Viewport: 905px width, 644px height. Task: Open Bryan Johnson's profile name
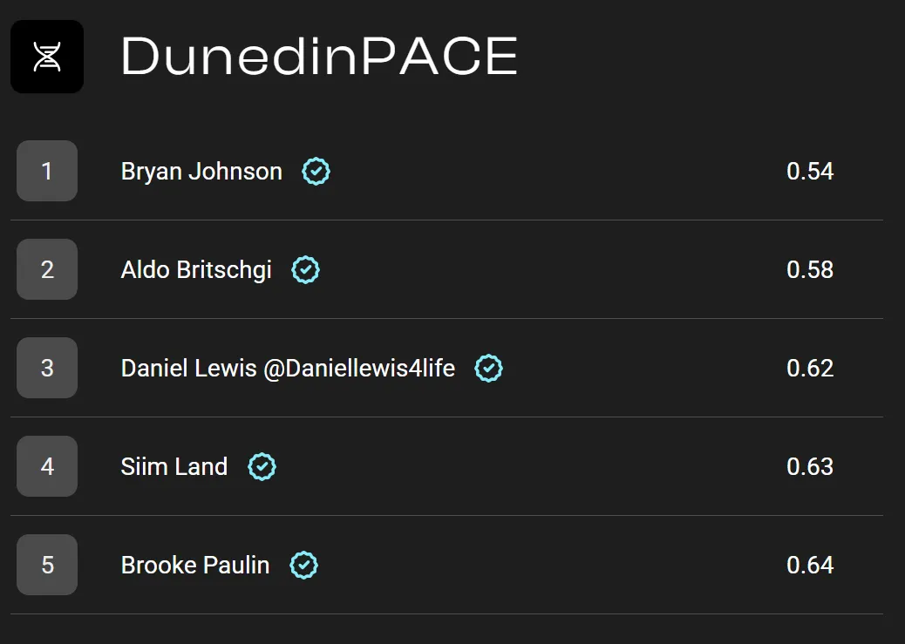(201, 172)
